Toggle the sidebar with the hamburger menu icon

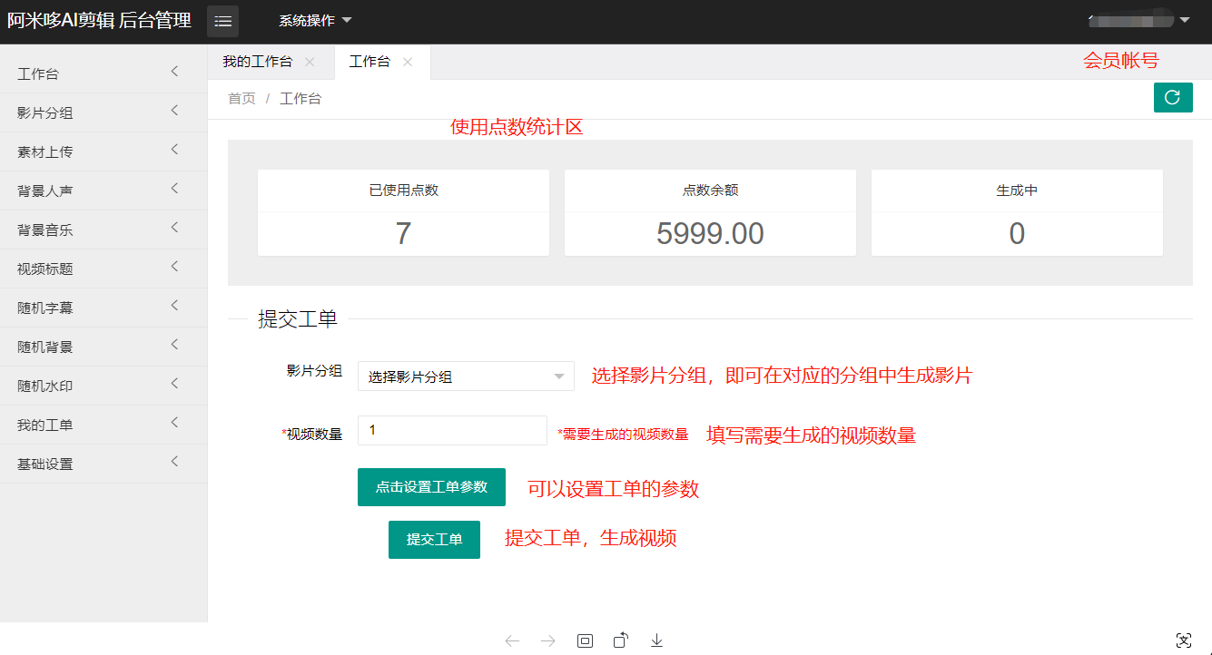pos(222,21)
